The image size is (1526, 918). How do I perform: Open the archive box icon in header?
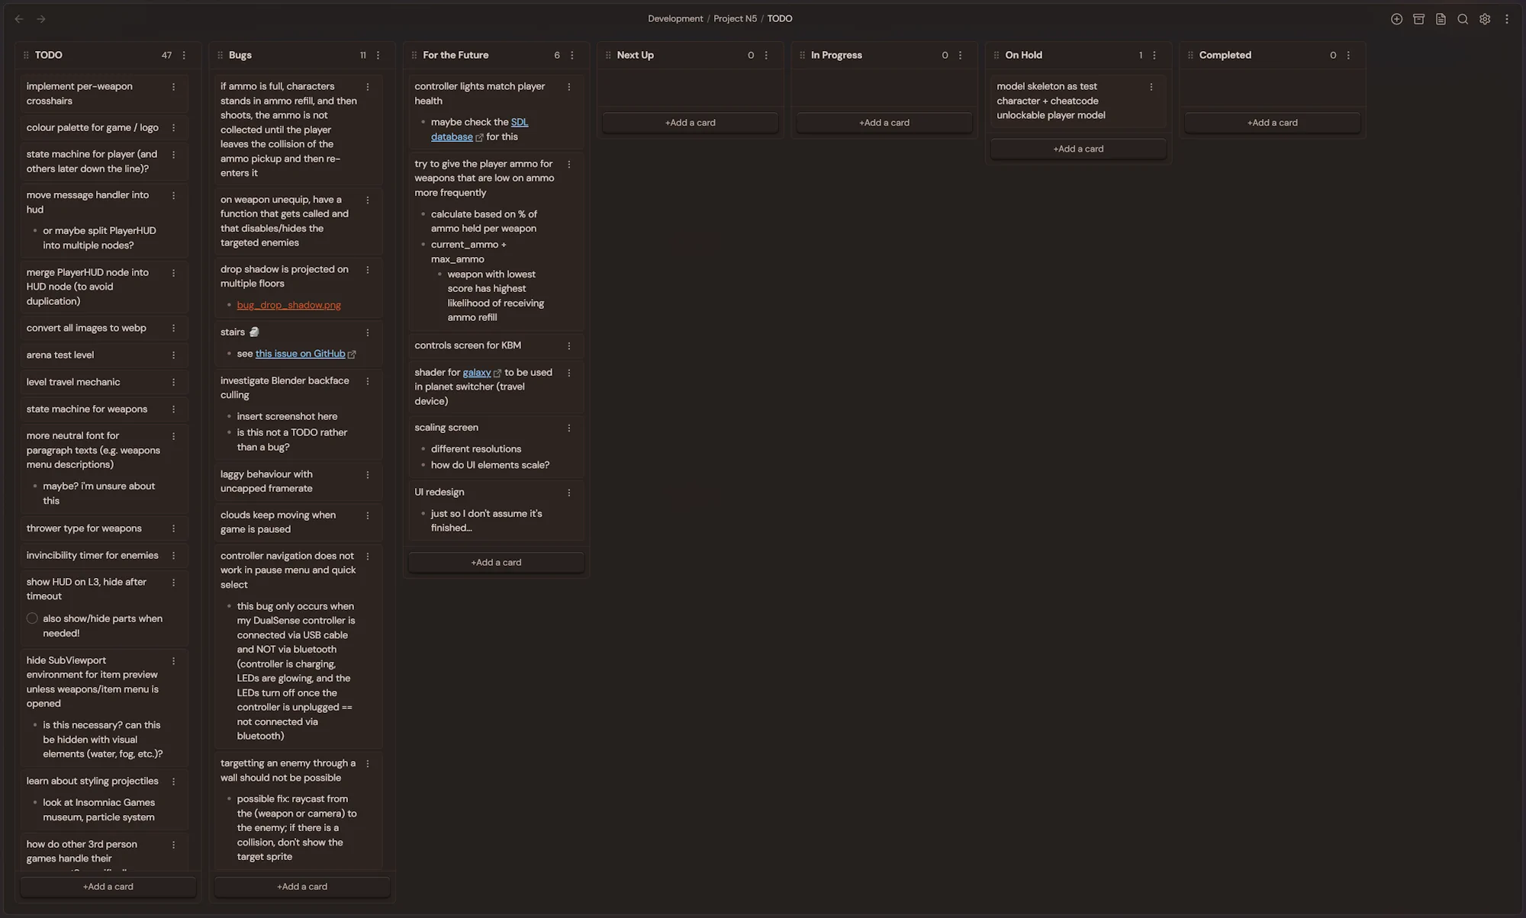click(1418, 19)
